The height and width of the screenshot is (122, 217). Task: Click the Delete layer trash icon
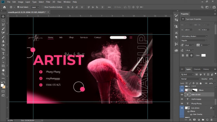pyautogui.click(x=211, y=120)
